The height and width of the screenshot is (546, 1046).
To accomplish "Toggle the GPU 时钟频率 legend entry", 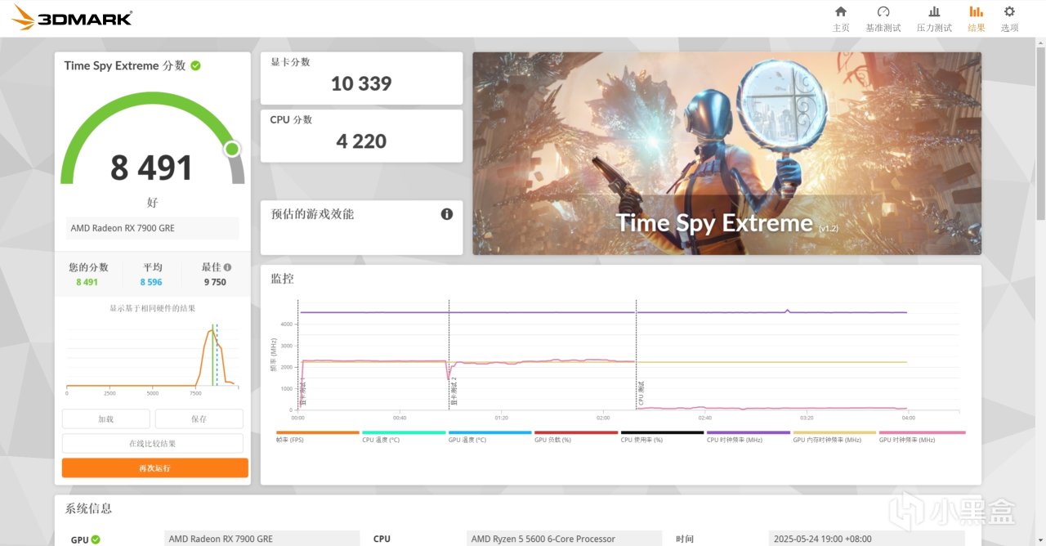I will 922,436.
